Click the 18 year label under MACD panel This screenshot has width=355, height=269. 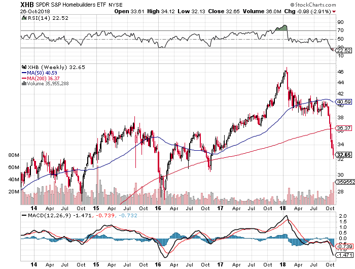282,264
